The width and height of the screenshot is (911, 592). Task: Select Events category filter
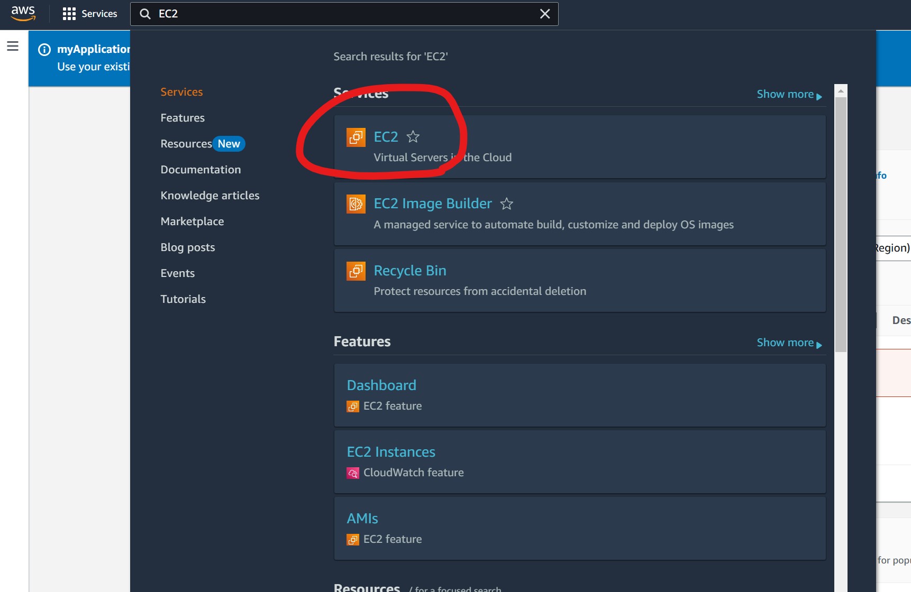click(x=178, y=273)
